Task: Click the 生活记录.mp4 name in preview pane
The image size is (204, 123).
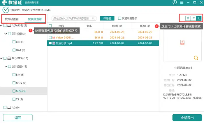Action: coord(183,68)
